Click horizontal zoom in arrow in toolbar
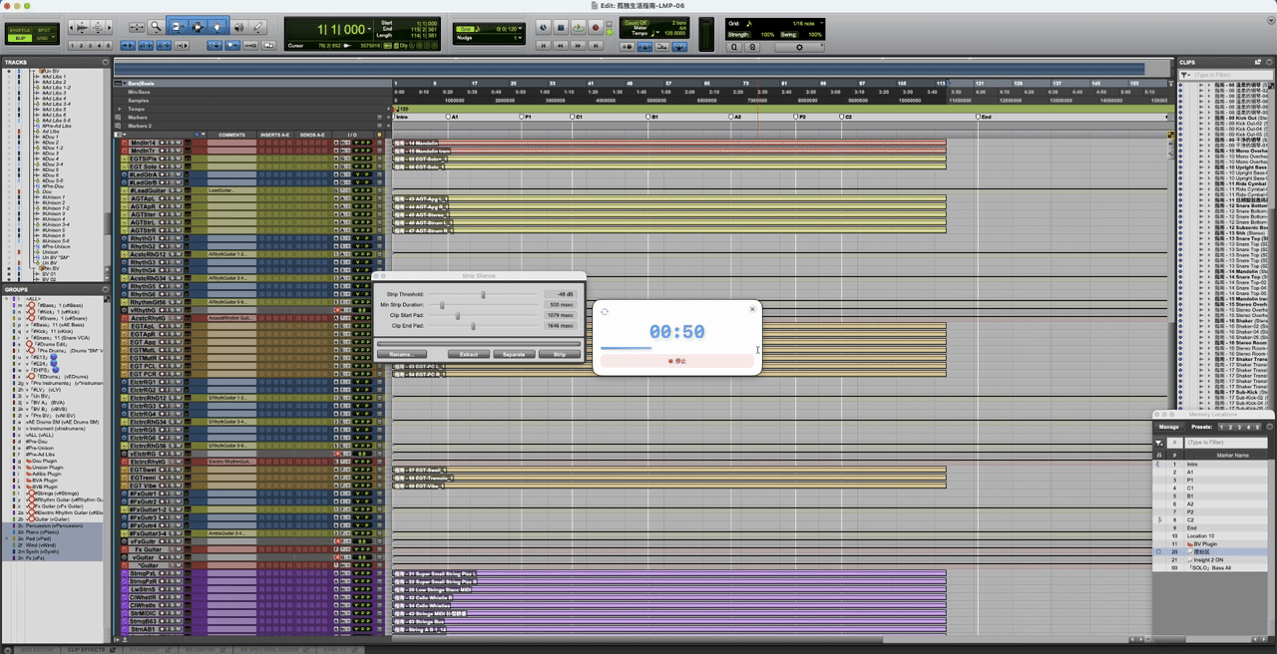Image resolution: width=1277 pixels, height=654 pixels. point(109,27)
